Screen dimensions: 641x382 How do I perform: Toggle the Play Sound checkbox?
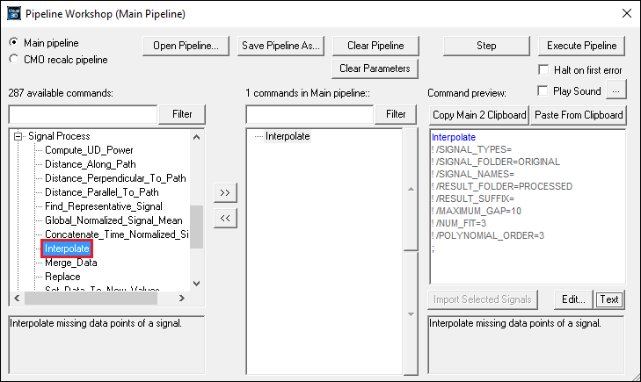pos(543,90)
